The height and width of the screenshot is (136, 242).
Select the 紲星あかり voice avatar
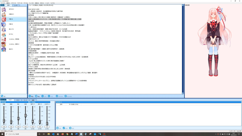pyautogui.click(x=4, y=14)
